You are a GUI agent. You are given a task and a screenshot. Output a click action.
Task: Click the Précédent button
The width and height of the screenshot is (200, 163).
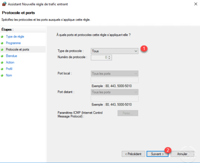(x=133, y=154)
